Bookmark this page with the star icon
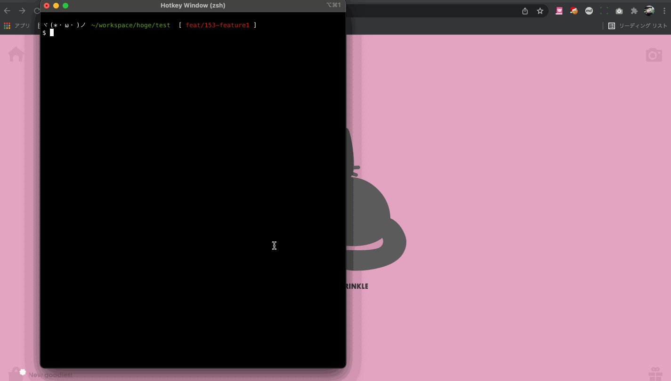671x381 pixels. pyautogui.click(x=540, y=11)
